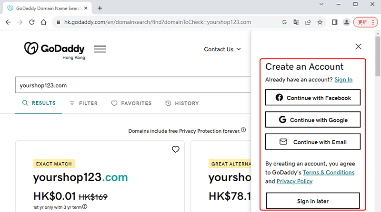Go forward in browser history
The width and height of the screenshot is (381, 212).
point(20,22)
